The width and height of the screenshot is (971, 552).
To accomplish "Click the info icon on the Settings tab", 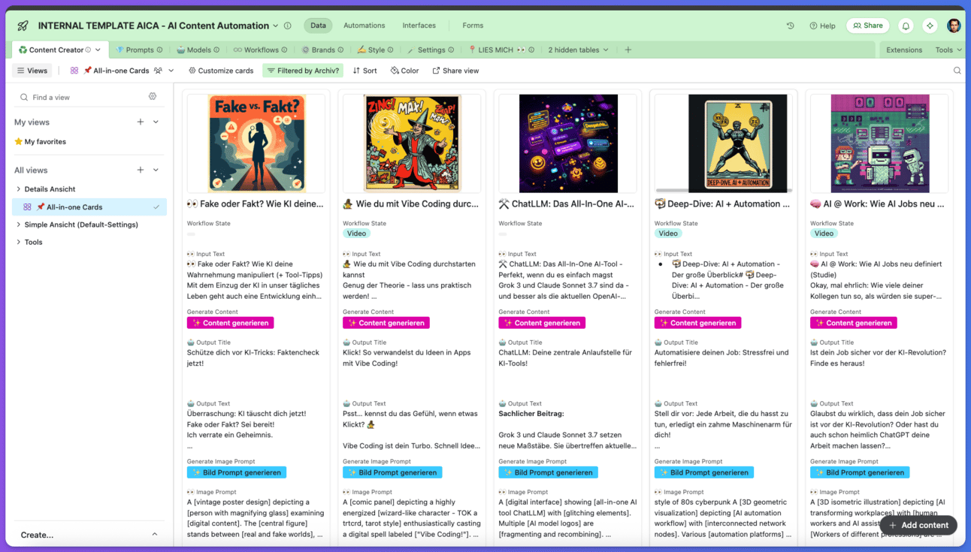I will click(x=451, y=50).
